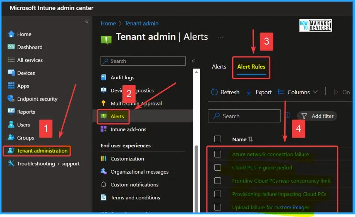Viewport: 355px width, 217px height.
Task: Click the Tenant admin breadcrumb link
Action: [x=141, y=23]
